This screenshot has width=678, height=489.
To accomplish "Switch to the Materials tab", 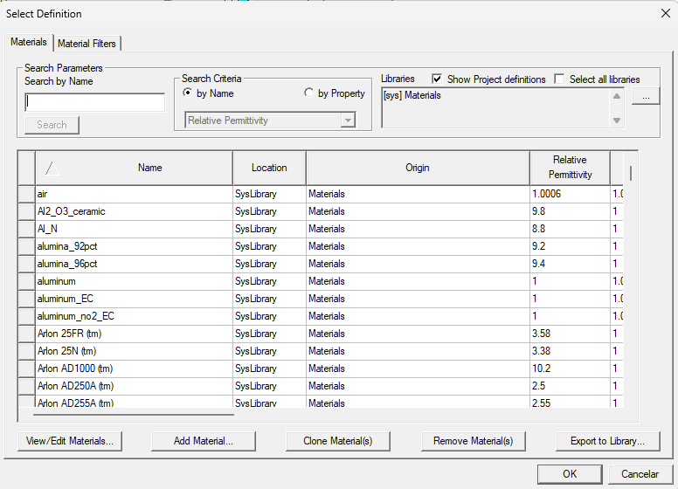I will coord(29,42).
